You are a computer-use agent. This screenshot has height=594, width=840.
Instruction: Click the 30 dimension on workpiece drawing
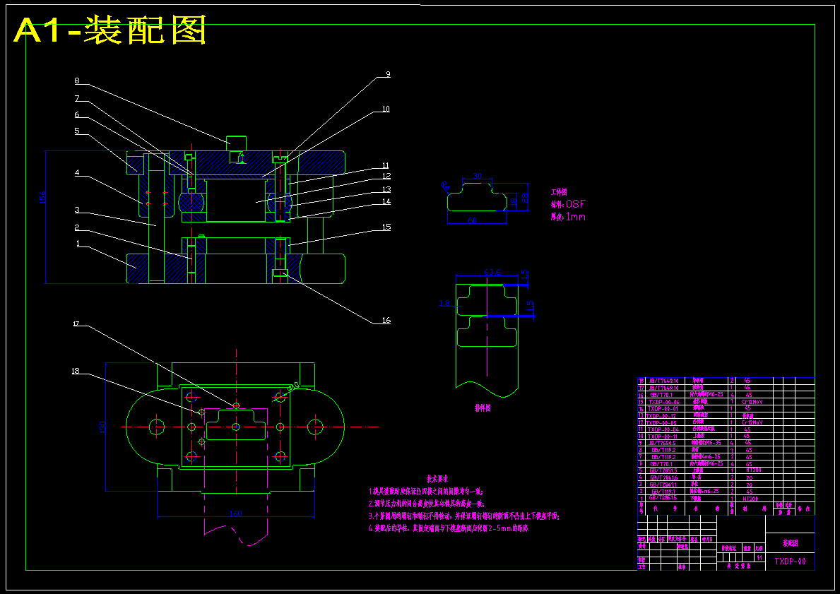[478, 176]
